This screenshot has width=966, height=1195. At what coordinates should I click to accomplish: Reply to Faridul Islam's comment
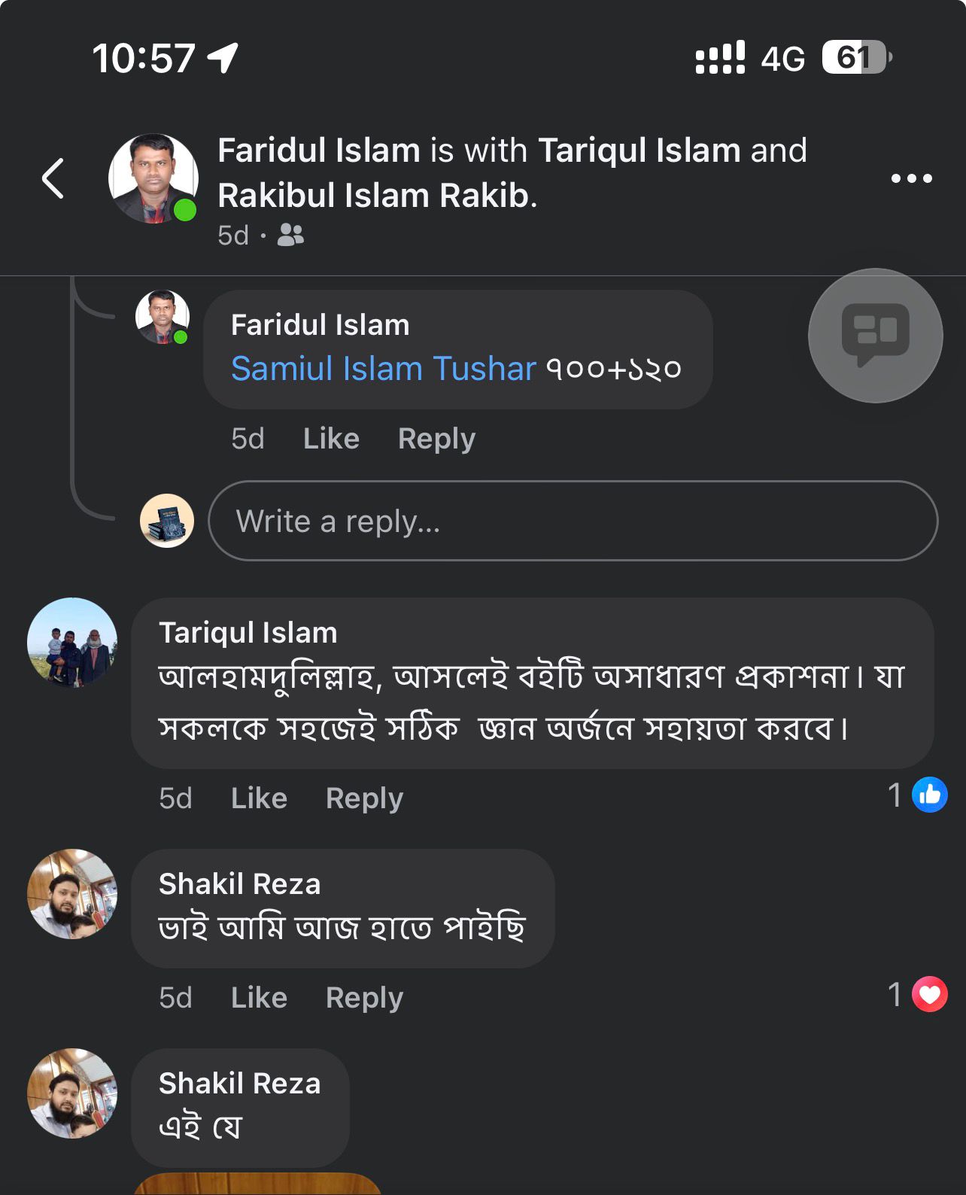(x=436, y=439)
